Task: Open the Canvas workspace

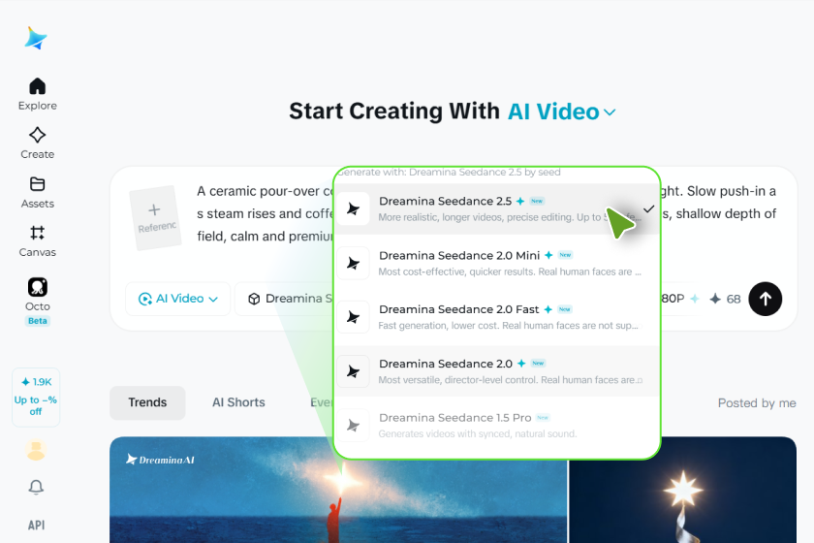Action: click(38, 241)
